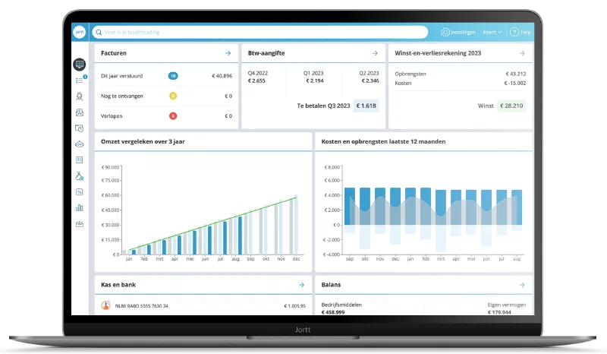
Task: Open Balans via its header arrow
Action: [522, 285]
